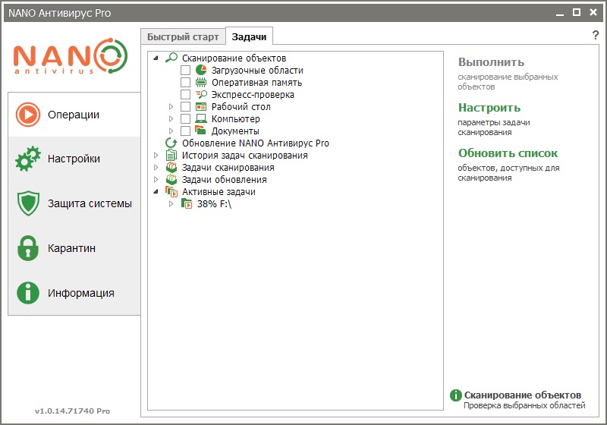
Task: Check the Компьютер checkbox
Action: 185,119
